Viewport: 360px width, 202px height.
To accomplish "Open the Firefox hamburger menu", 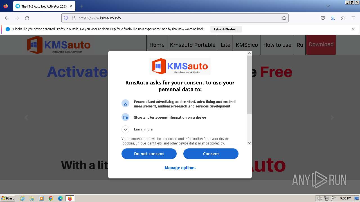I will point(353,18).
